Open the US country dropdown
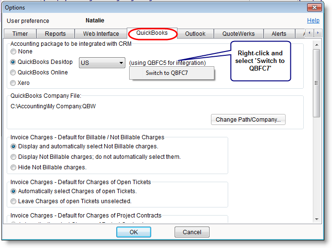The height and width of the screenshot is (248, 332). pyautogui.click(x=102, y=62)
